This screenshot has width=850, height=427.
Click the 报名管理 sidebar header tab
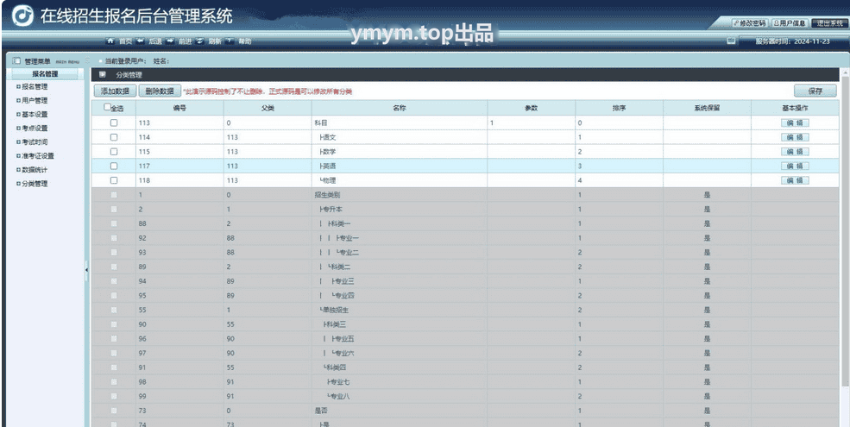[46, 74]
